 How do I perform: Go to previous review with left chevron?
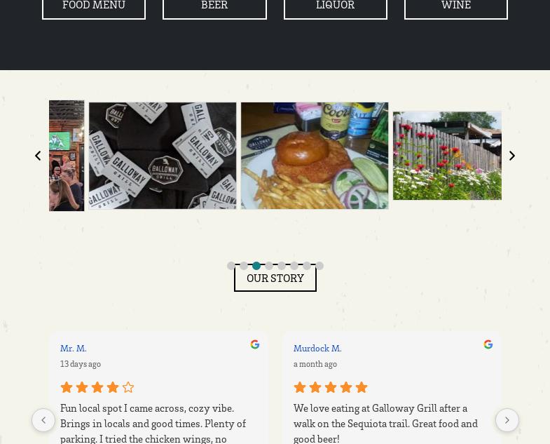pos(43,420)
